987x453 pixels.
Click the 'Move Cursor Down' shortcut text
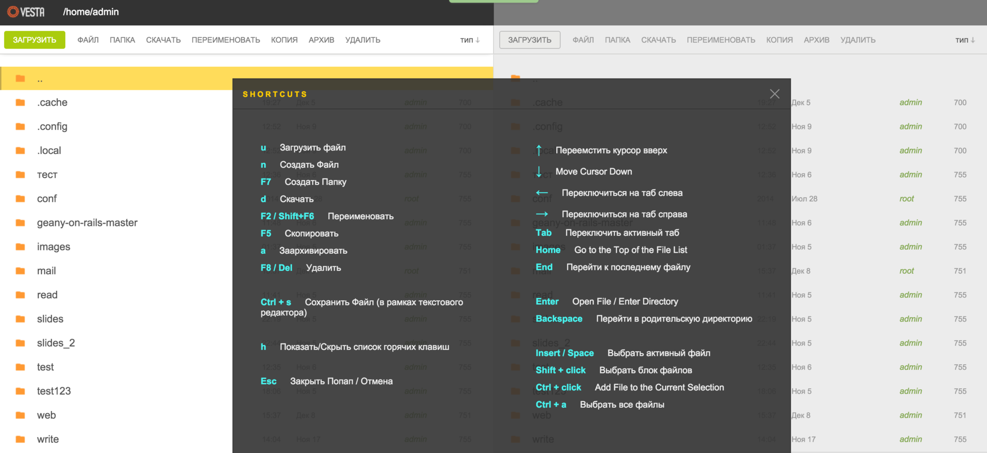point(594,172)
